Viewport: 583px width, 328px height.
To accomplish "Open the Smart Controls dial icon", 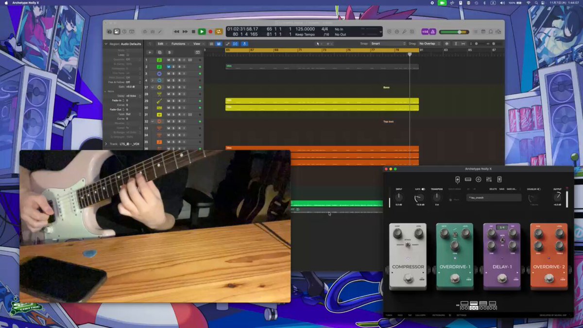I will 145,32.
